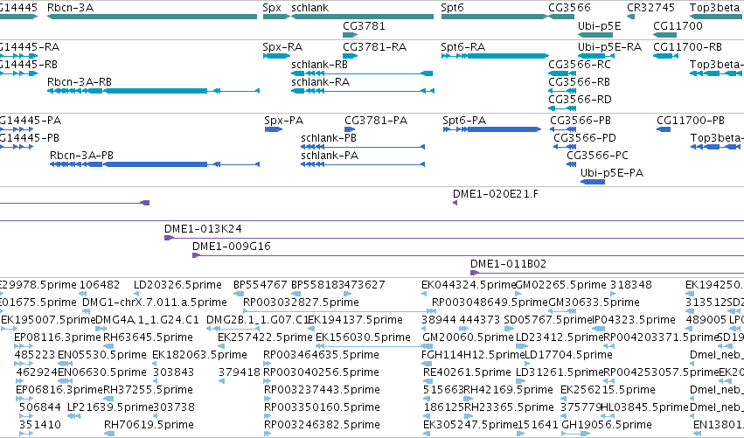Select the schlank gene bar

click(x=362, y=17)
